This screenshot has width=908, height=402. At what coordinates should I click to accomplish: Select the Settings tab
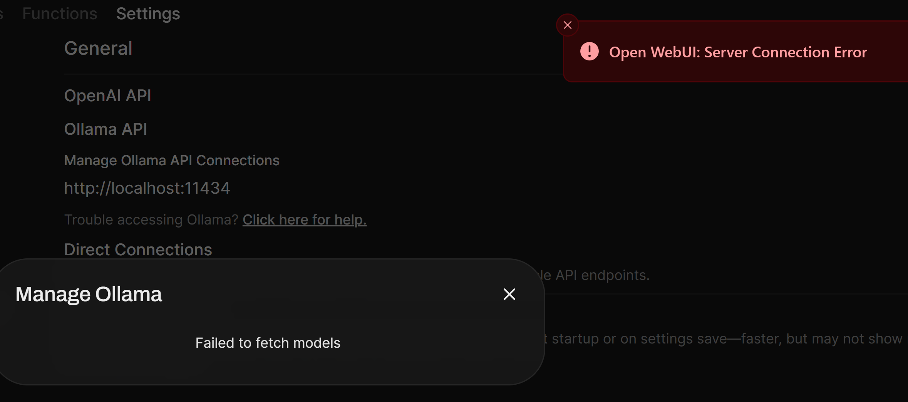coord(148,14)
